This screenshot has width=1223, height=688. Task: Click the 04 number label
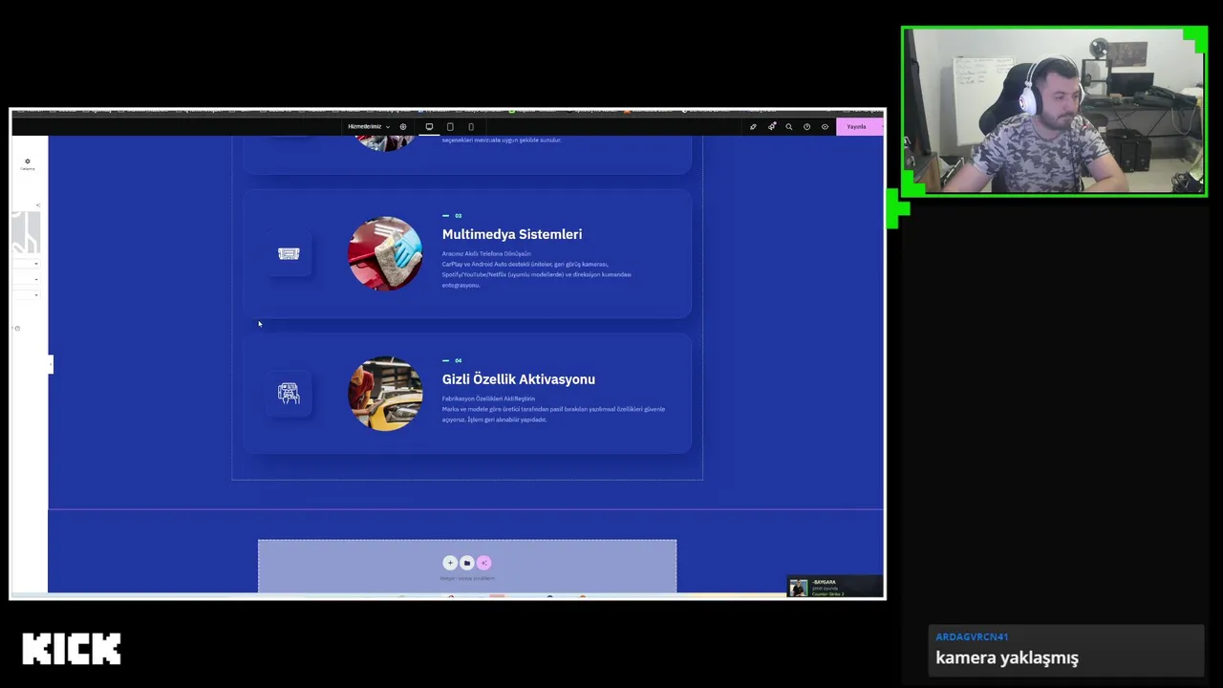pyautogui.click(x=458, y=360)
